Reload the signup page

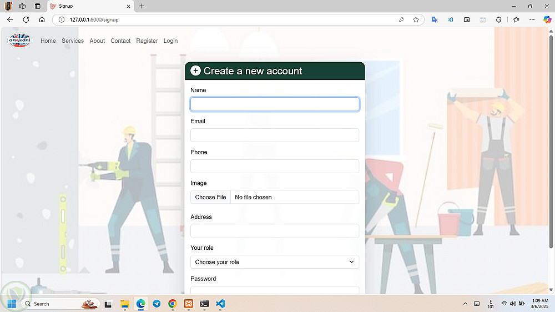click(x=26, y=20)
